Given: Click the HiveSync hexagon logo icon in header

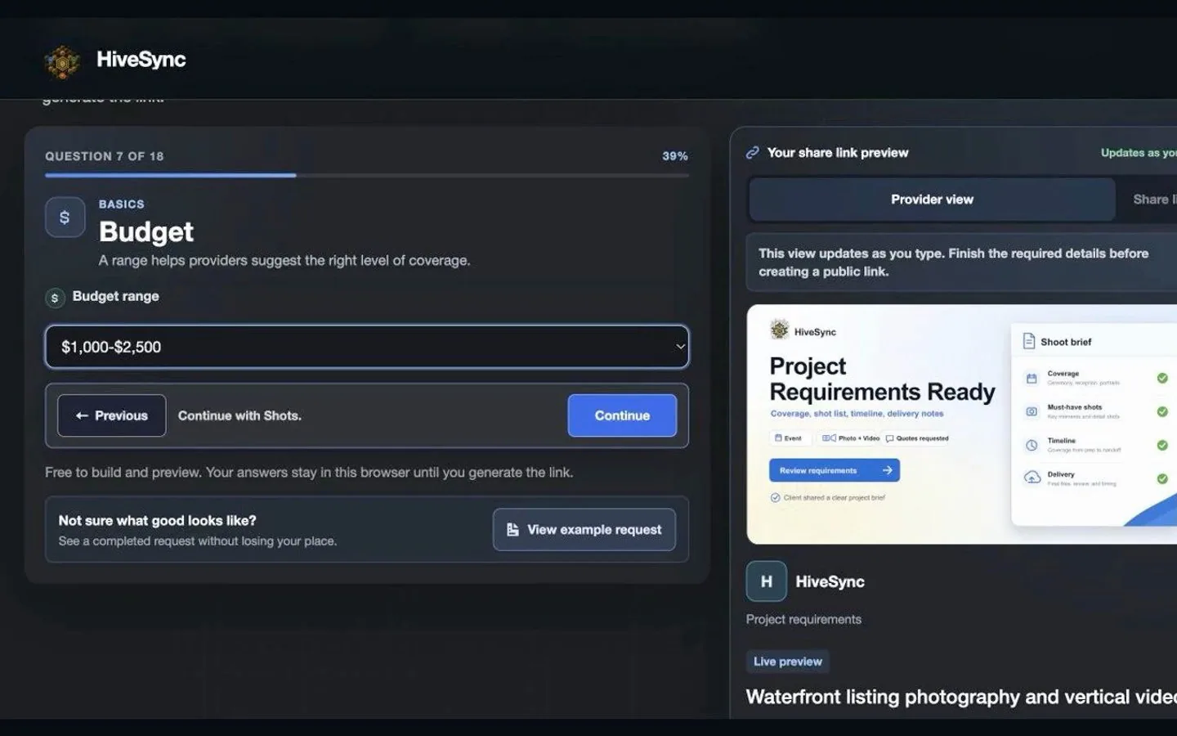Looking at the screenshot, I should pyautogui.click(x=62, y=61).
